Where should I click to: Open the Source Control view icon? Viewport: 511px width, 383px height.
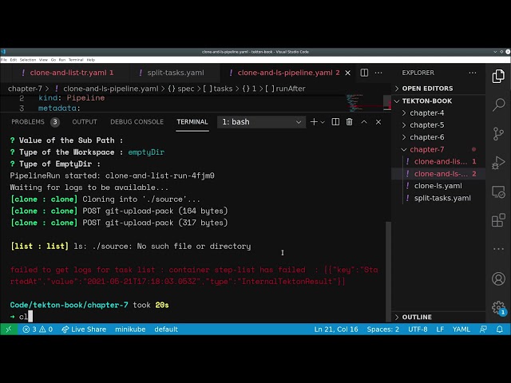pos(498,133)
